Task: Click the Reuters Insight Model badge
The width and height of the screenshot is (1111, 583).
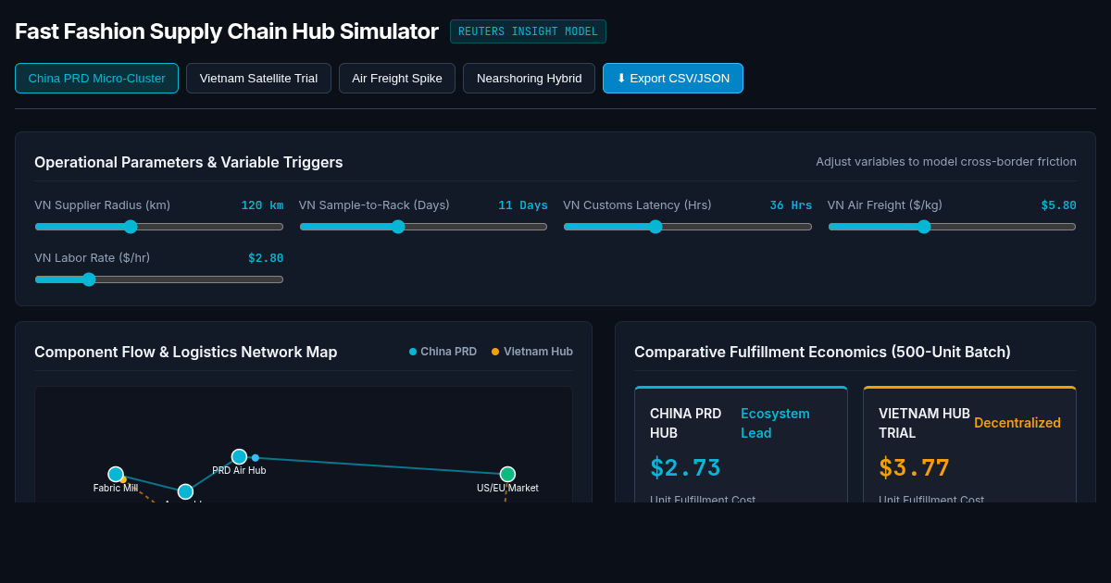Action: coord(528,31)
